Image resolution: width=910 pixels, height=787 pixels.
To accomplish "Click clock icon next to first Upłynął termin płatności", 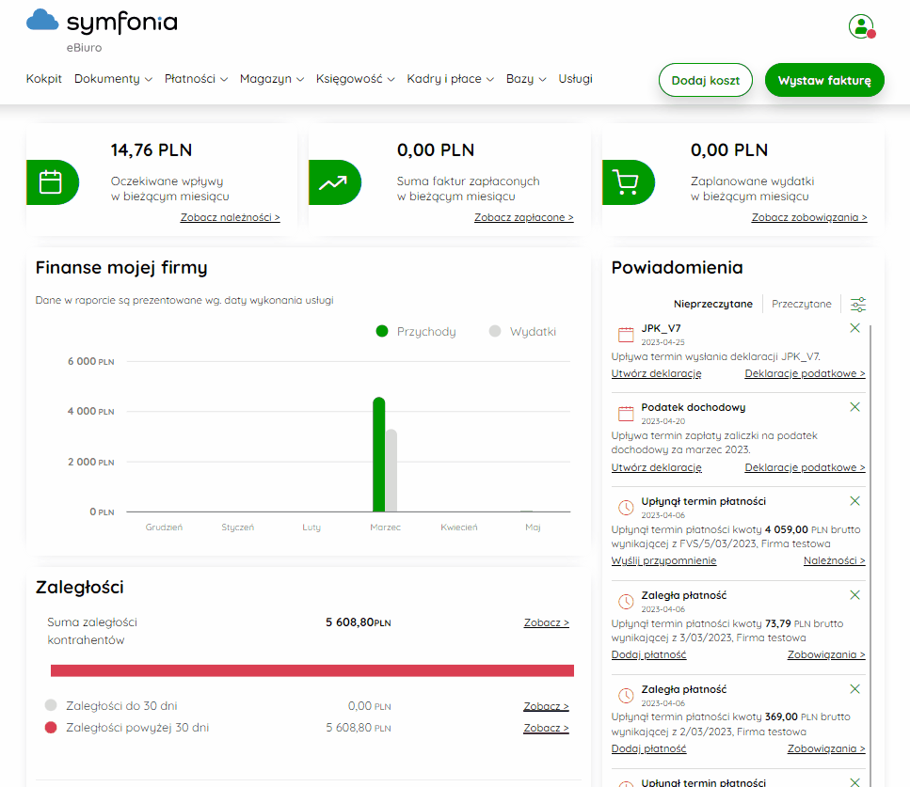I will pyautogui.click(x=626, y=508).
